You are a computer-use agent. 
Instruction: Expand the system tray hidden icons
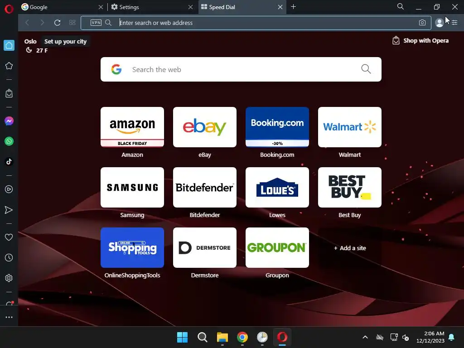point(365,337)
